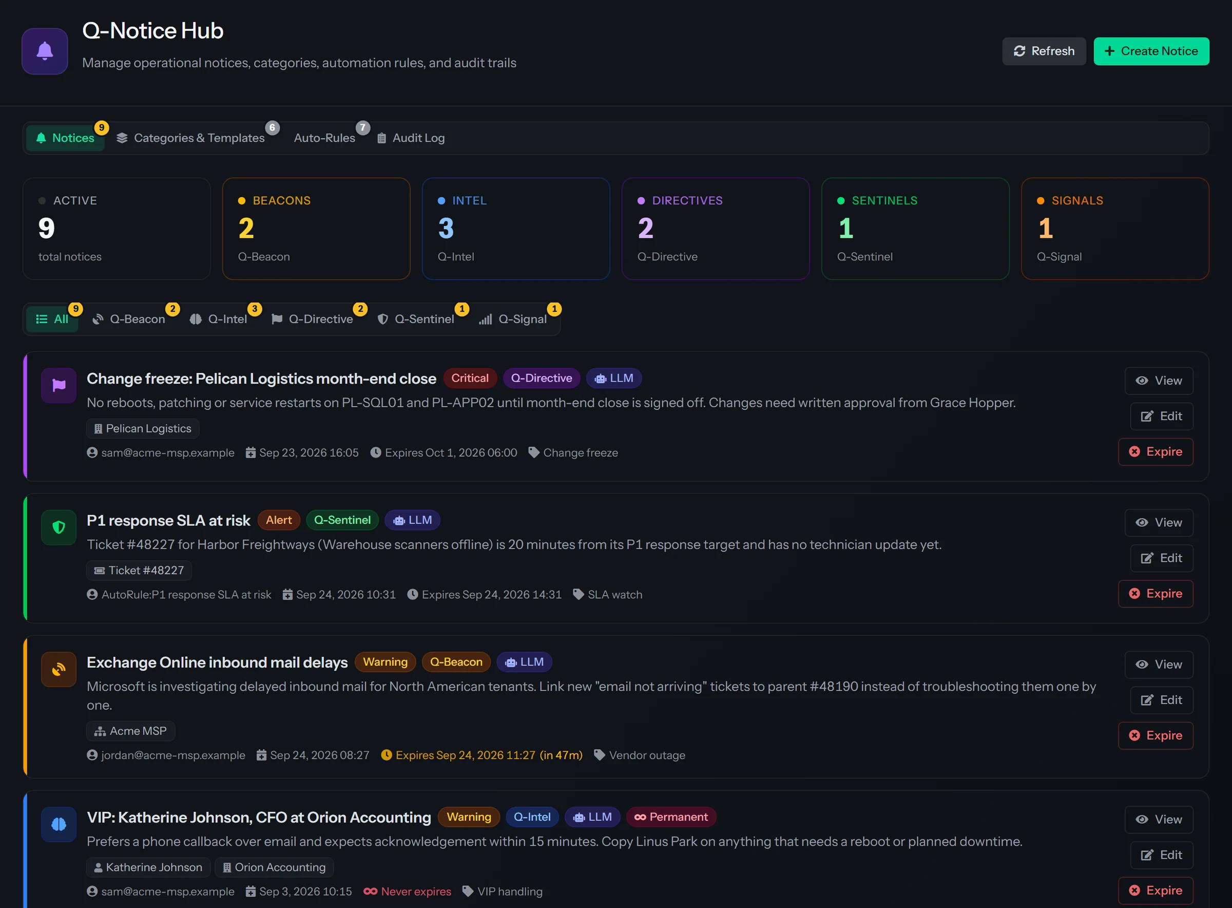Filter notices by Q-Directive
Screen dimensions: 1232x908
click(x=312, y=319)
